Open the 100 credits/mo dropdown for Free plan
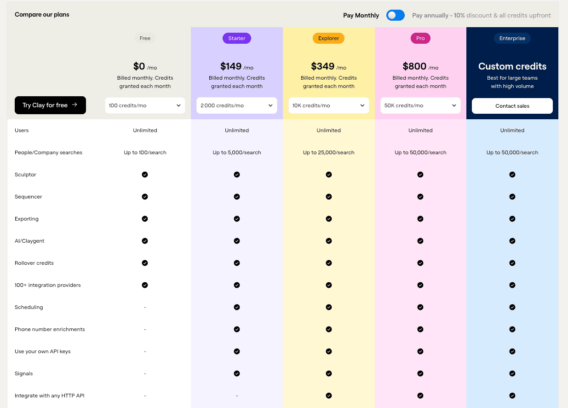Screen dimensions: 568x408 click(x=145, y=105)
